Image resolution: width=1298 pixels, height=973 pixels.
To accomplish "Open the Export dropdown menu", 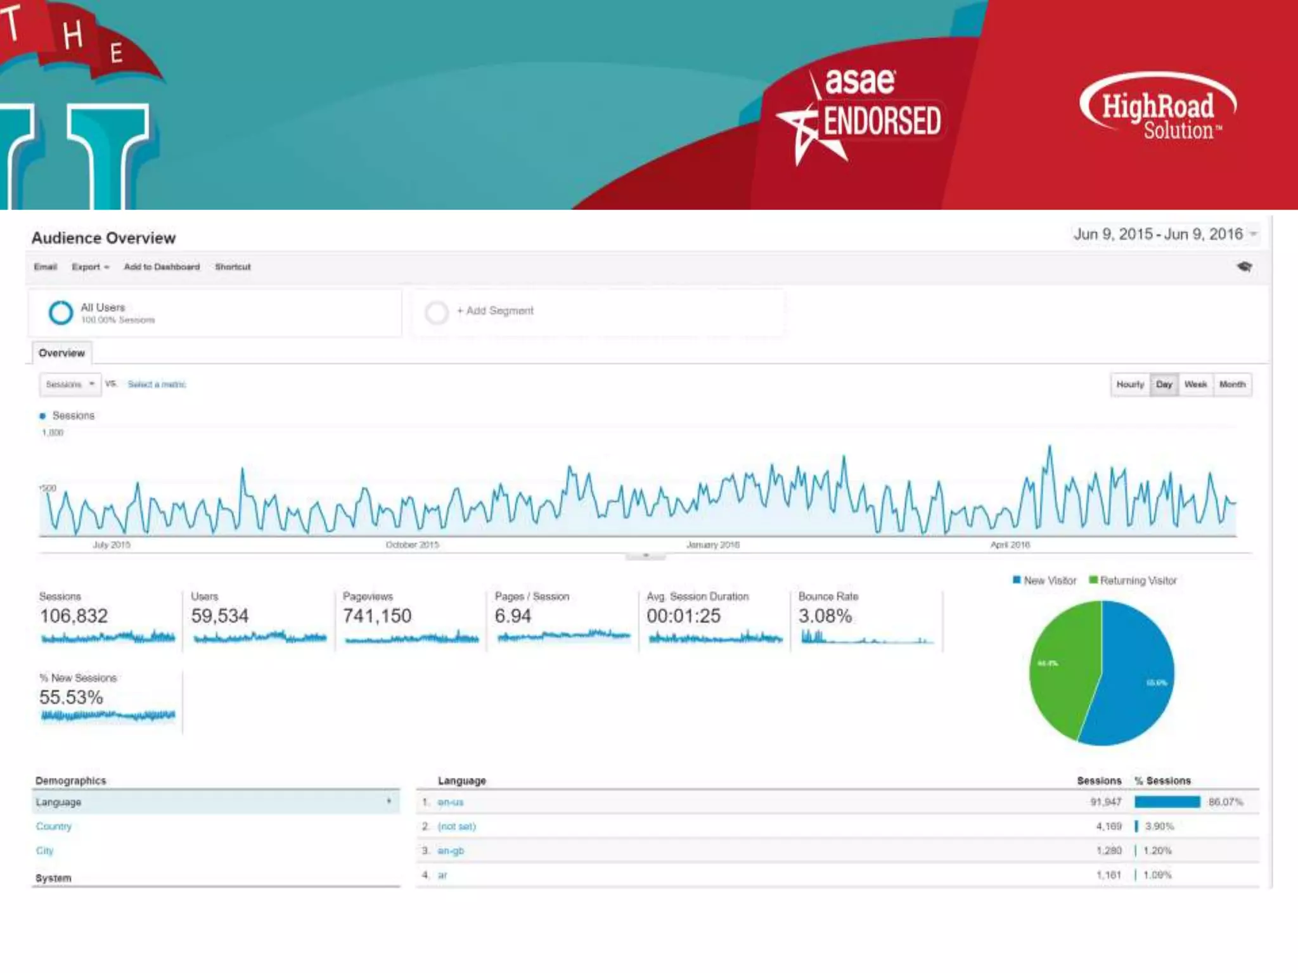I will 90,267.
